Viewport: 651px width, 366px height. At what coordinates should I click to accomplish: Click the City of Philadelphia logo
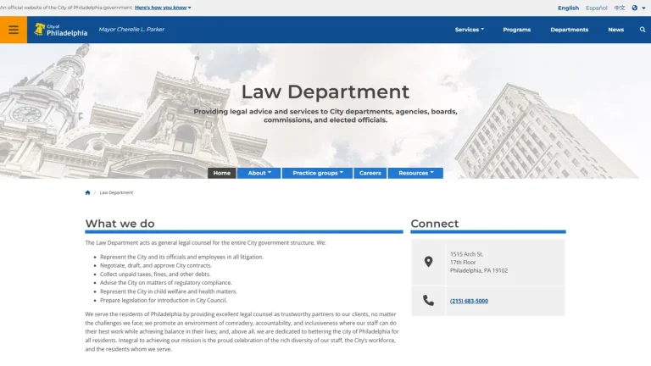(x=61, y=30)
